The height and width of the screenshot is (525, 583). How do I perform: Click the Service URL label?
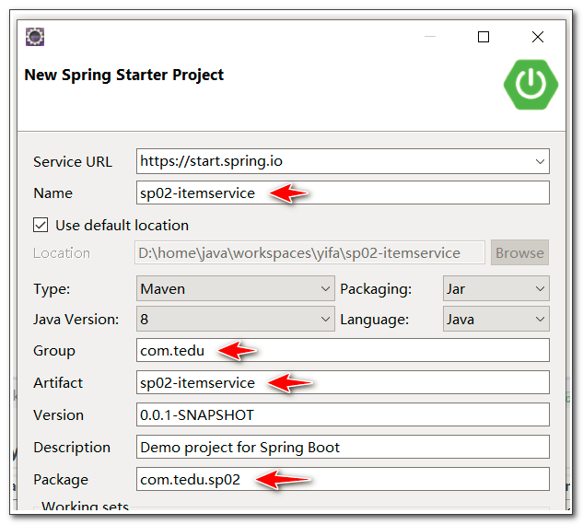pos(73,162)
